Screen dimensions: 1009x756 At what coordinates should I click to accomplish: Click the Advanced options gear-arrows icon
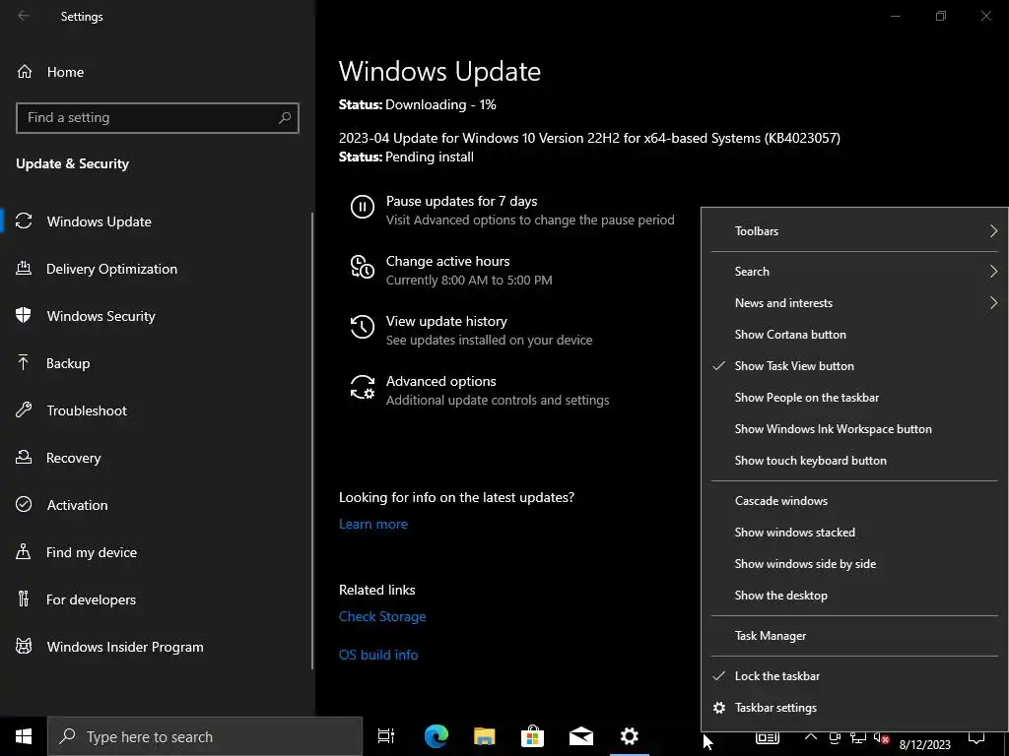(363, 387)
